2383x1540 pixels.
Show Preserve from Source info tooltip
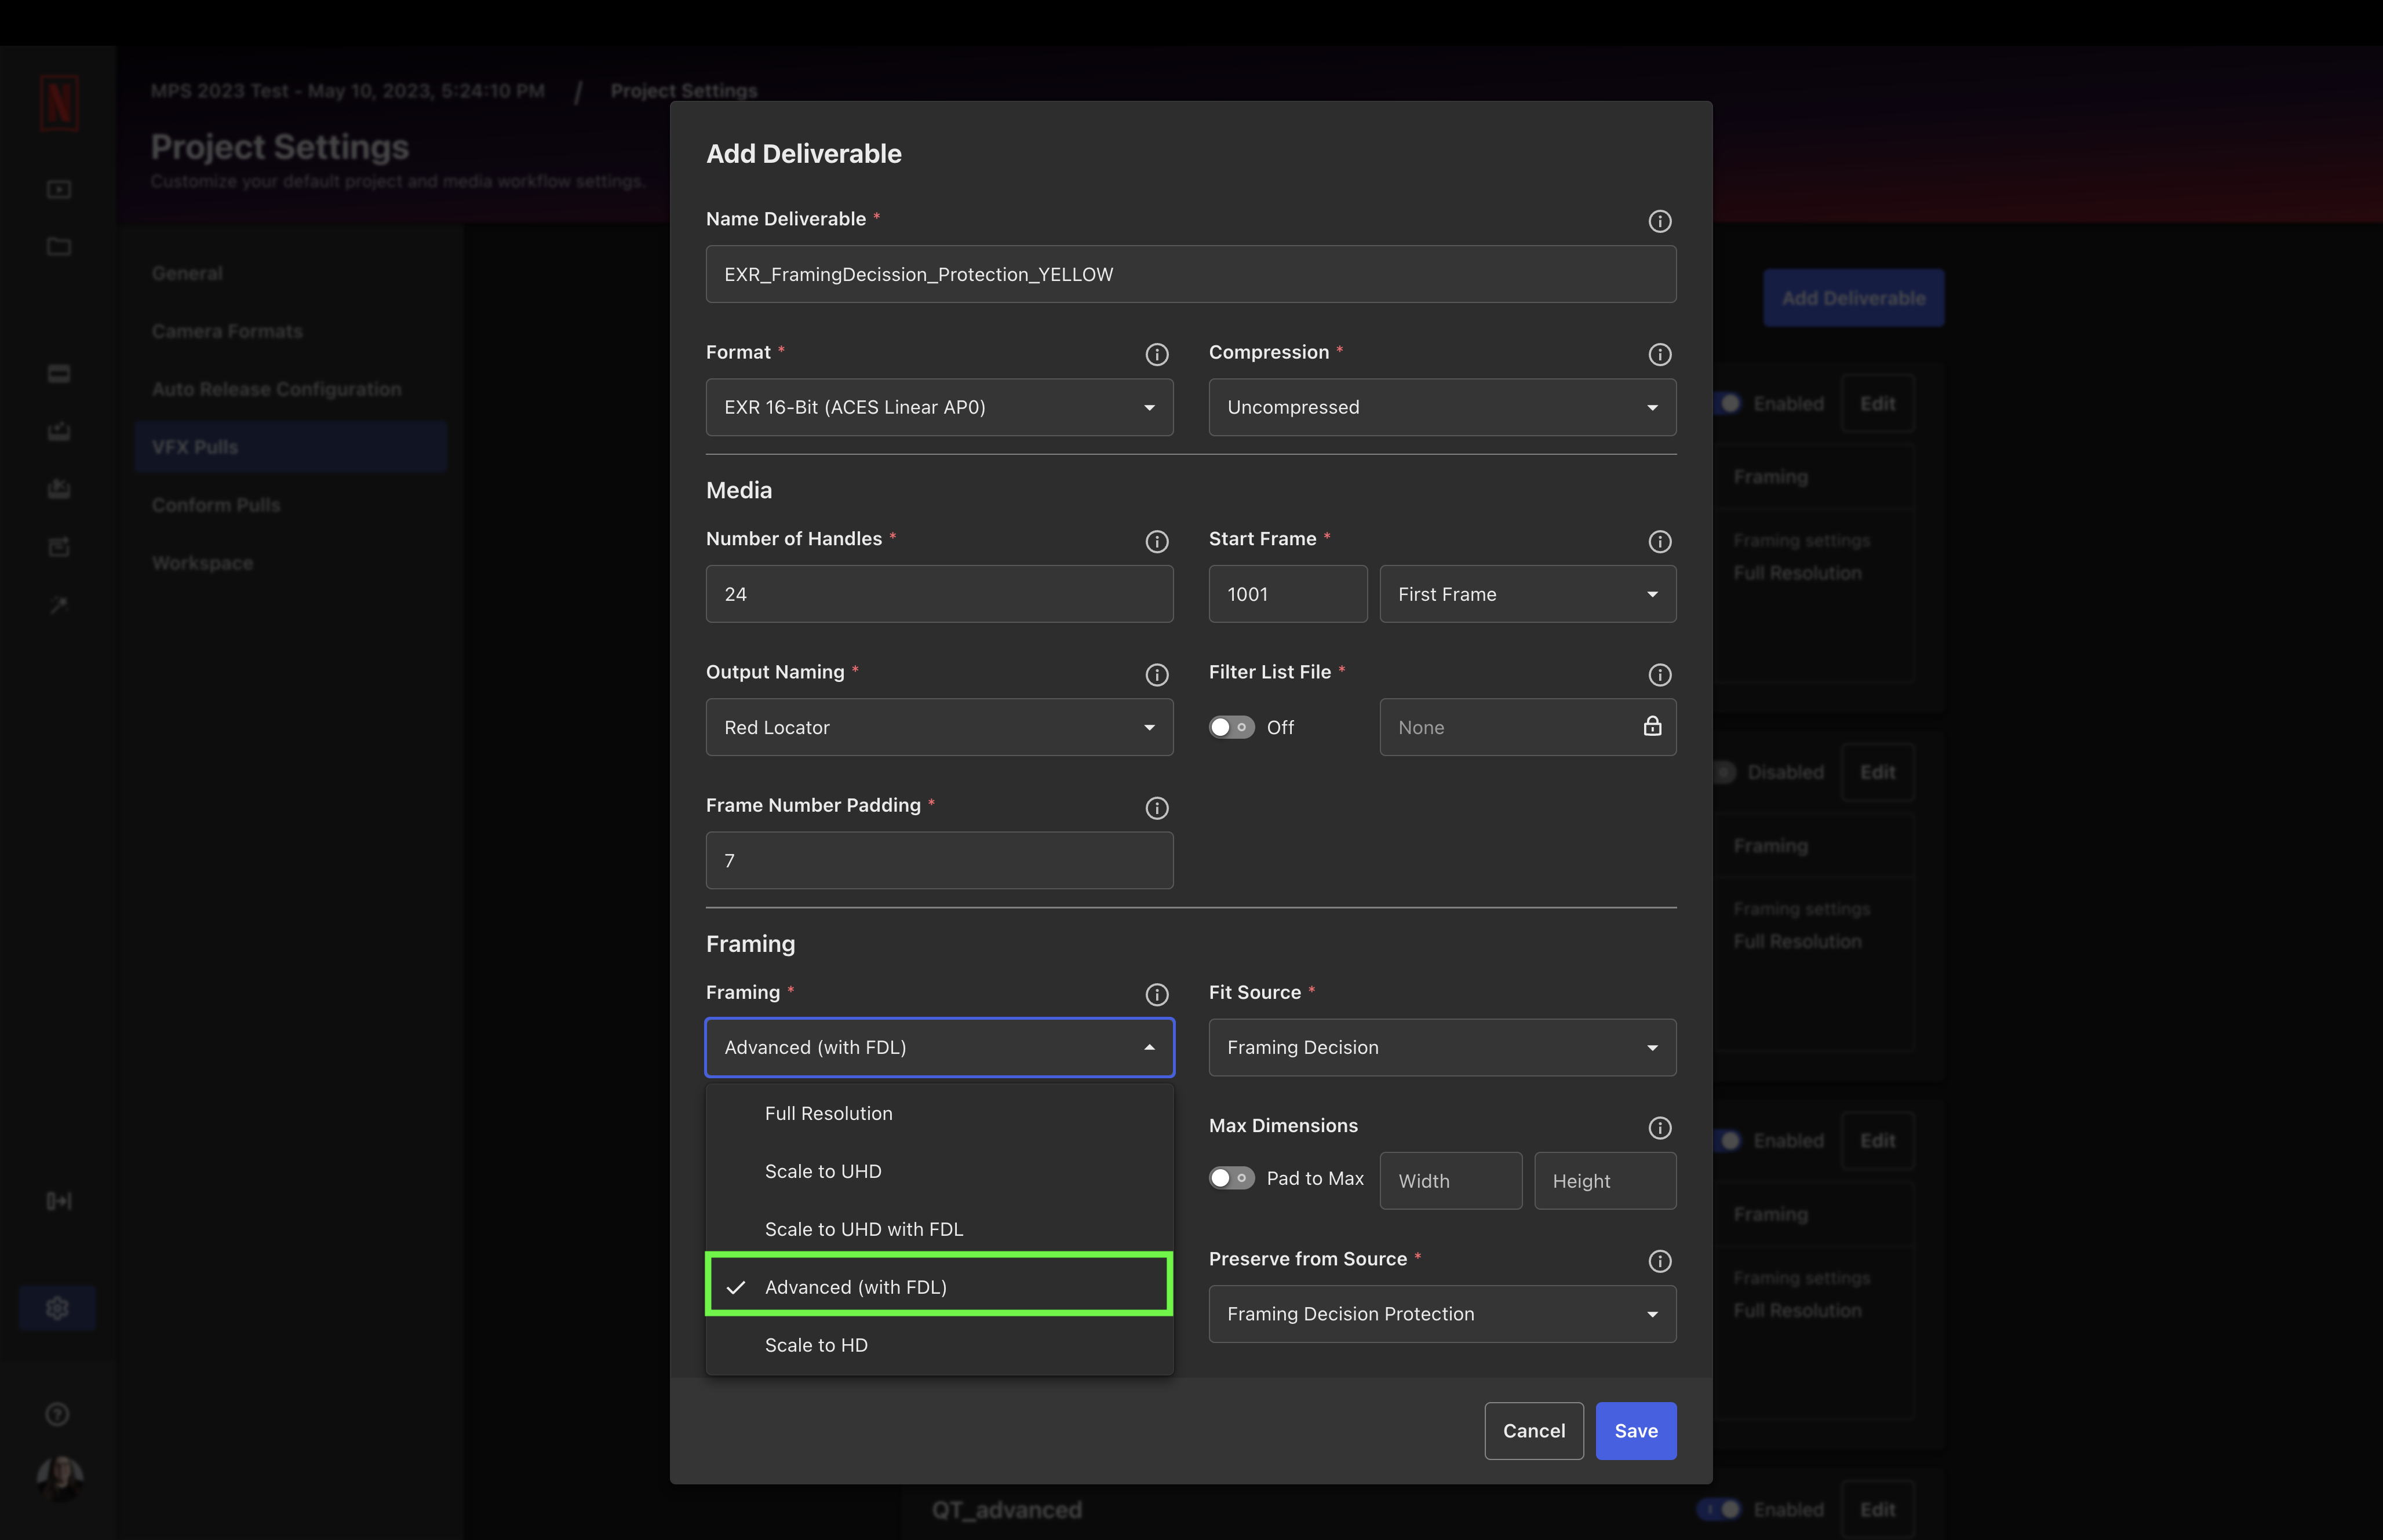pos(1659,1261)
